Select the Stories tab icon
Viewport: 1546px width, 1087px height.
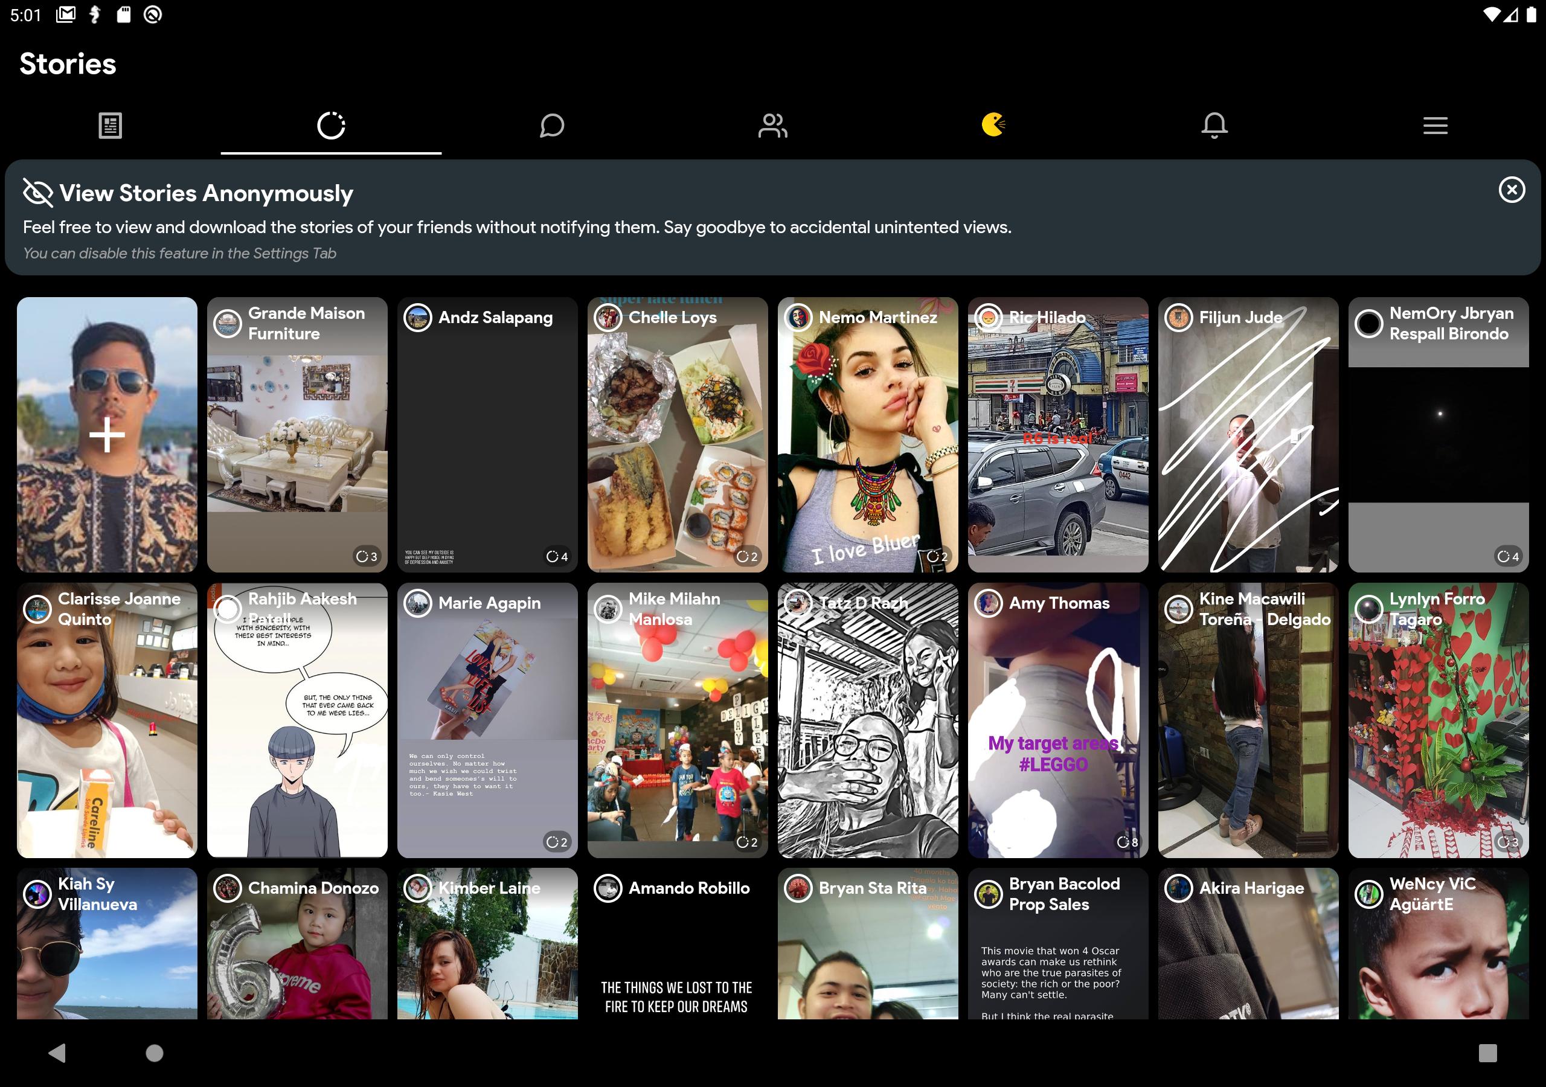330,125
